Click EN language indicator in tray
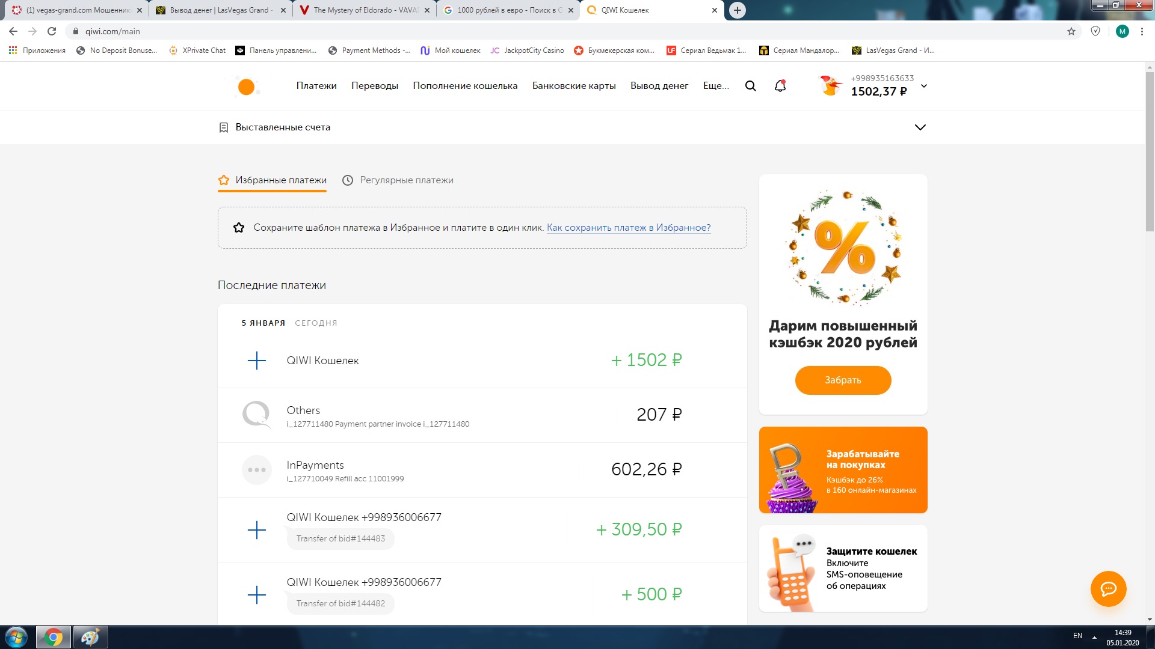Viewport: 1155px width, 649px height. pyautogui.click(x=1077, y=636)
